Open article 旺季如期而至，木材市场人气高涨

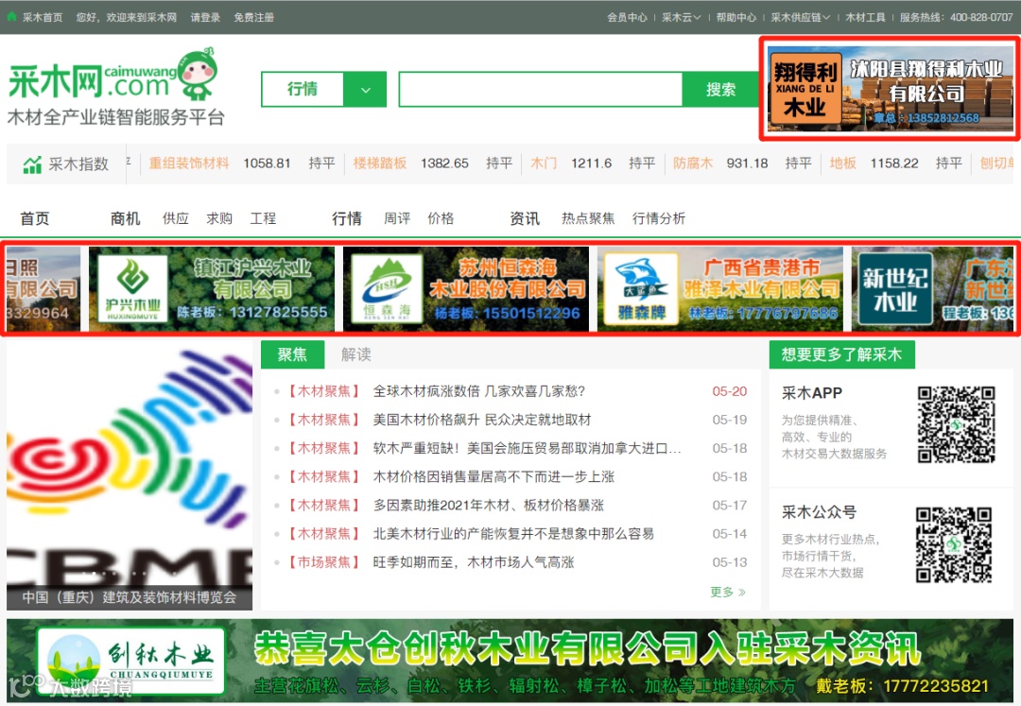474,563
